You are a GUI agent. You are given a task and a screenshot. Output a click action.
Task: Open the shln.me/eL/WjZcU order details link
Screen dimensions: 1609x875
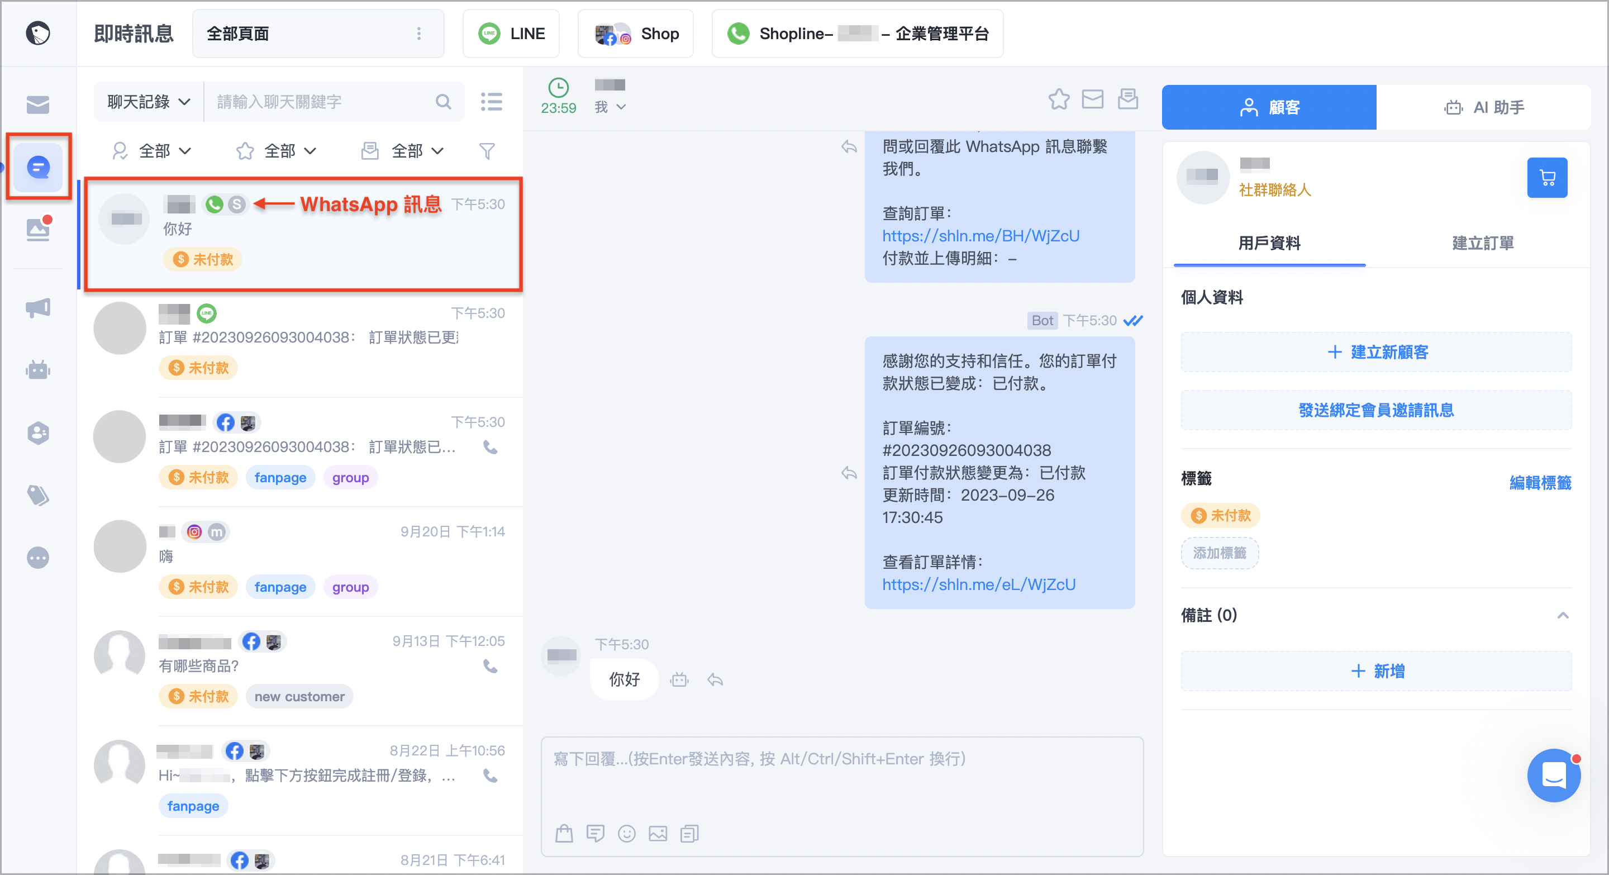point(979,584)
